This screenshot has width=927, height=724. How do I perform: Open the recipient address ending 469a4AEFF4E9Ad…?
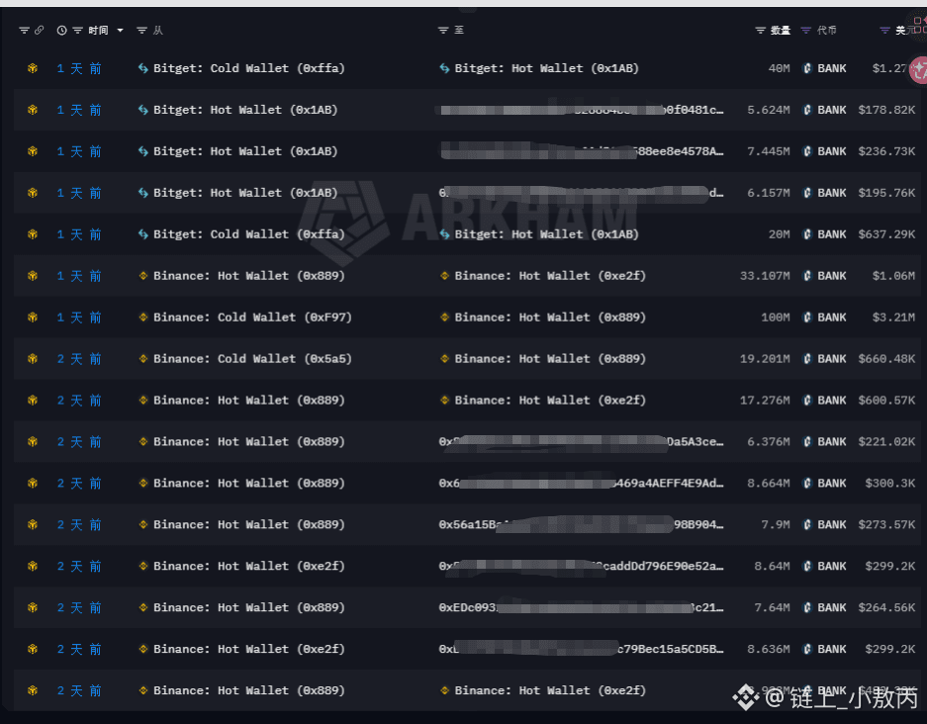[x=581, y=484]
